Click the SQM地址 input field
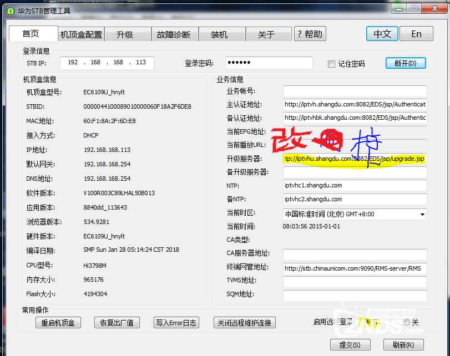 (355, 296)
